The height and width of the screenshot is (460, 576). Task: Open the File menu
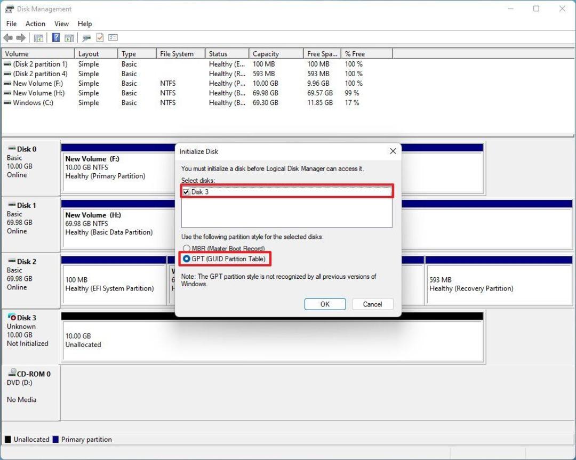tap(11, 23)
